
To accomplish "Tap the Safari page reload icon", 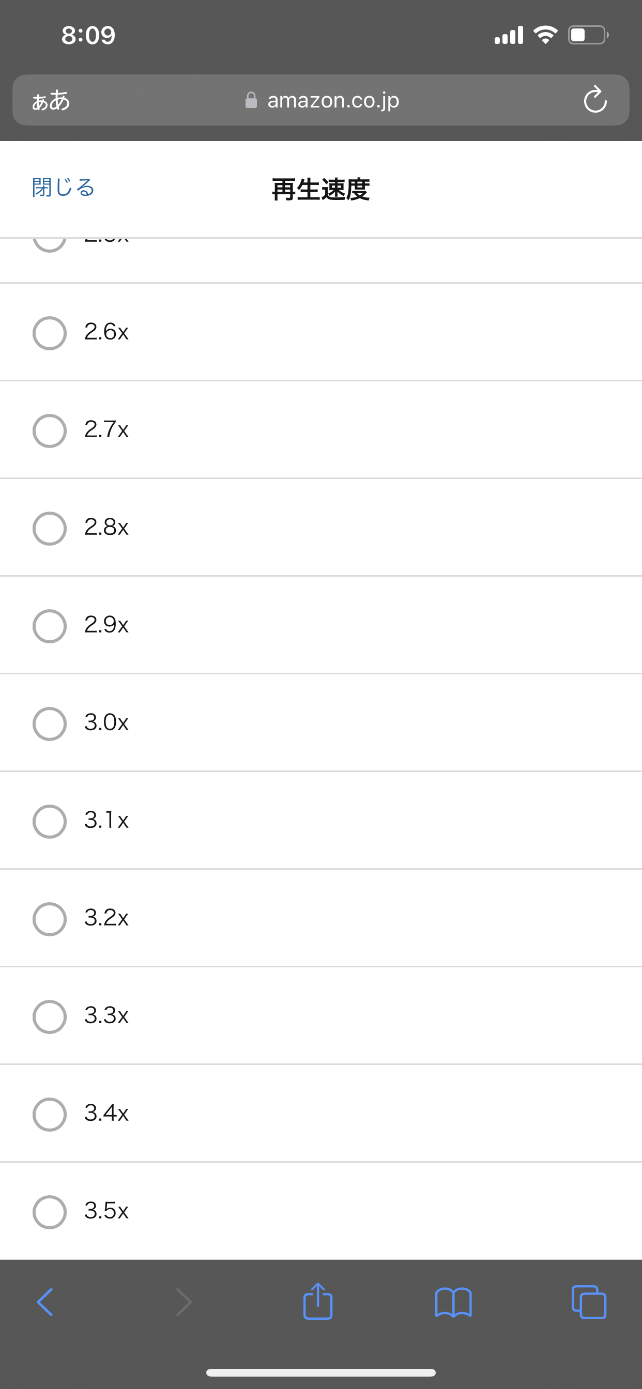I will (x=594, y=100).
